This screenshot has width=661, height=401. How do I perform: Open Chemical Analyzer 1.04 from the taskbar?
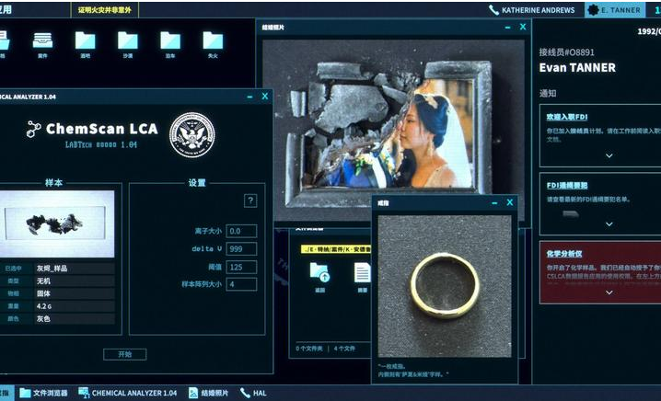[x=127, y=393]
